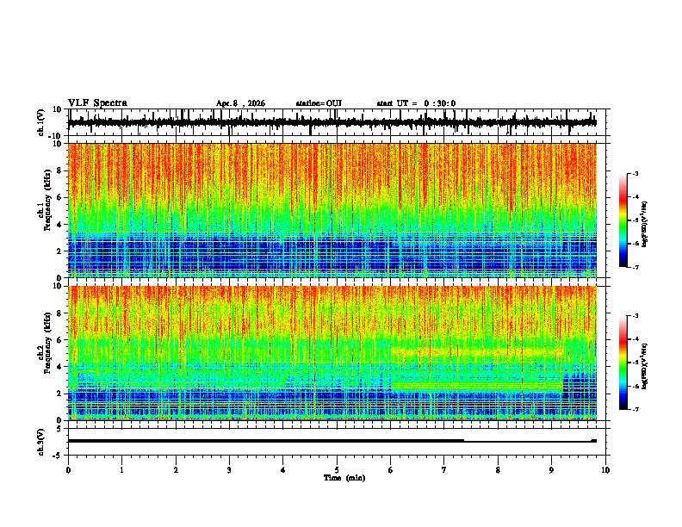
Task: Click the "ch.1(V)" waveform axis label
Action: click(40, 122)
